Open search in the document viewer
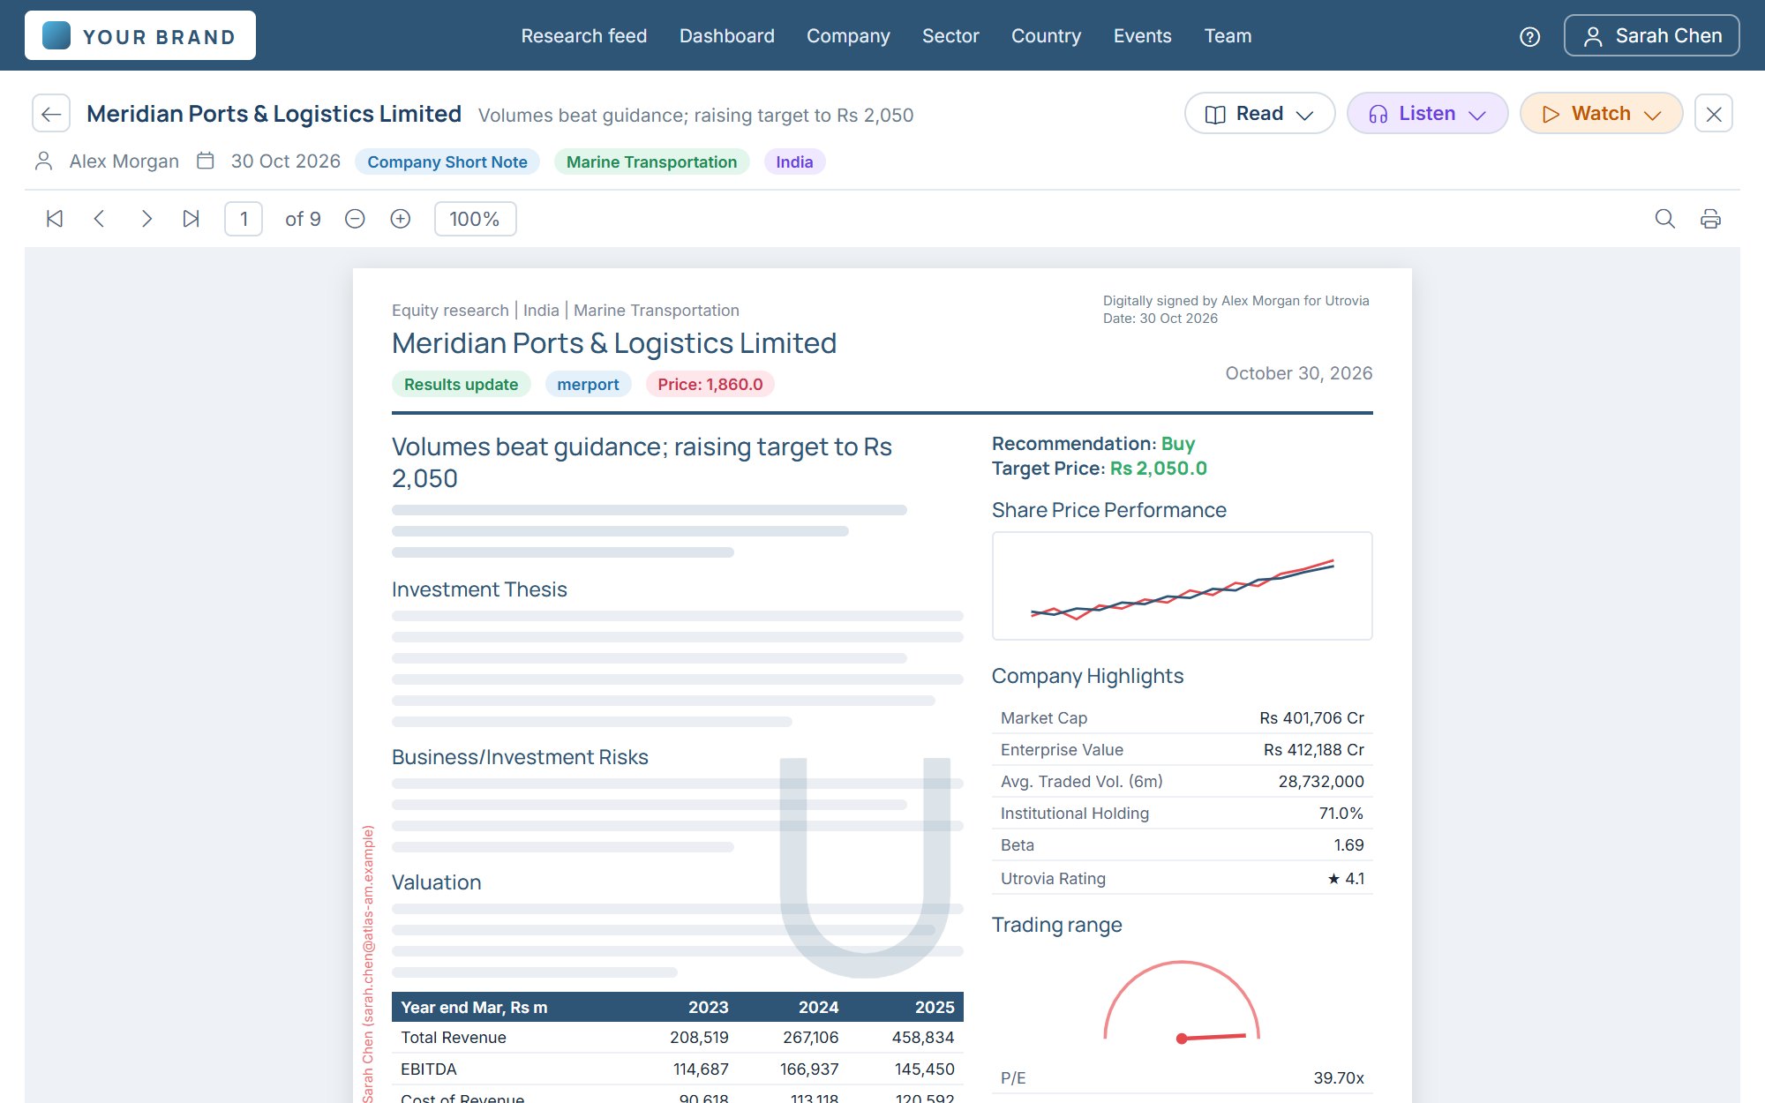 (x=1664, y=219)
